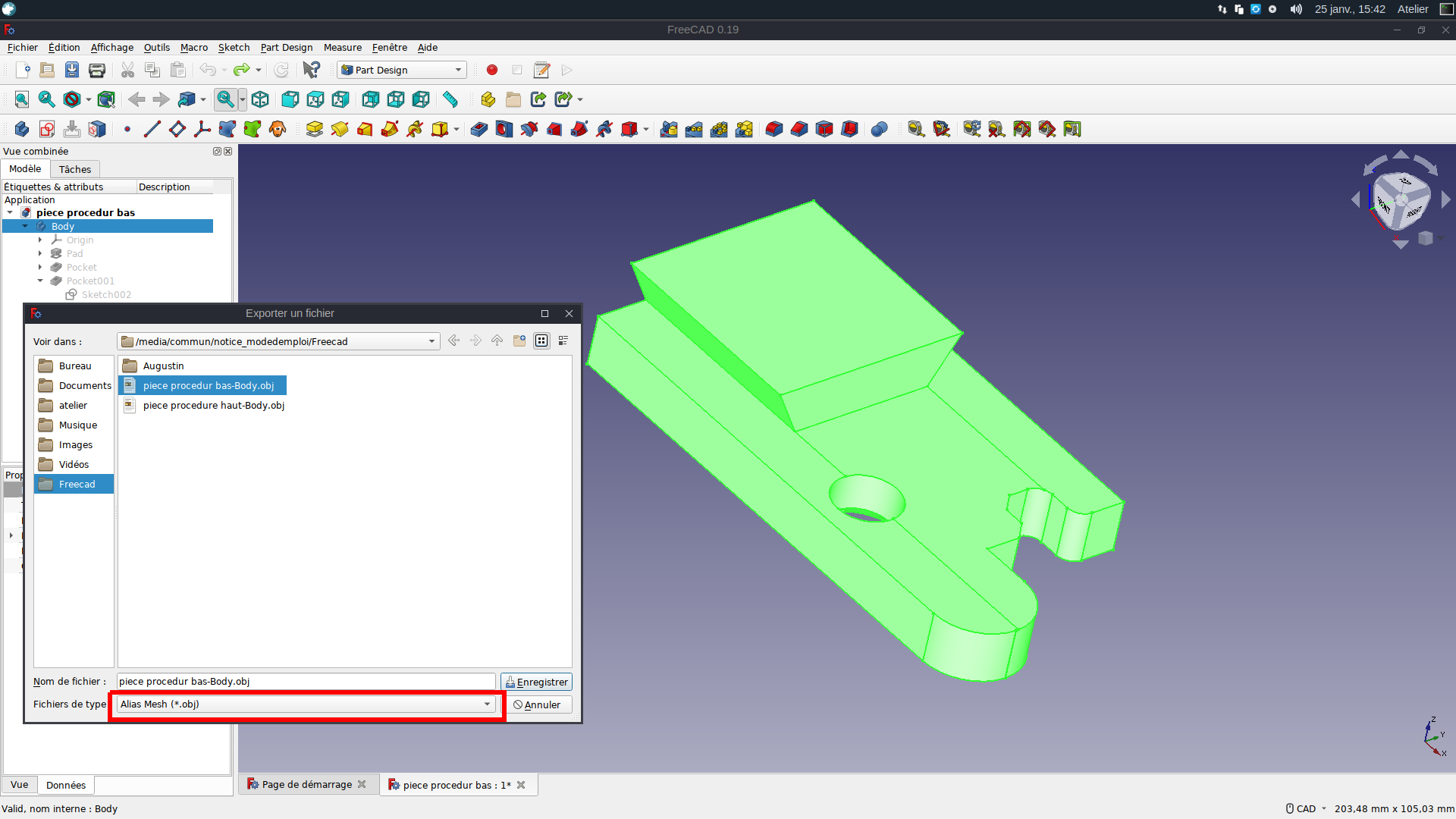
Task: Collapse the piece procedur bas document
Action: pyautogui.click(x=10, y=212)
